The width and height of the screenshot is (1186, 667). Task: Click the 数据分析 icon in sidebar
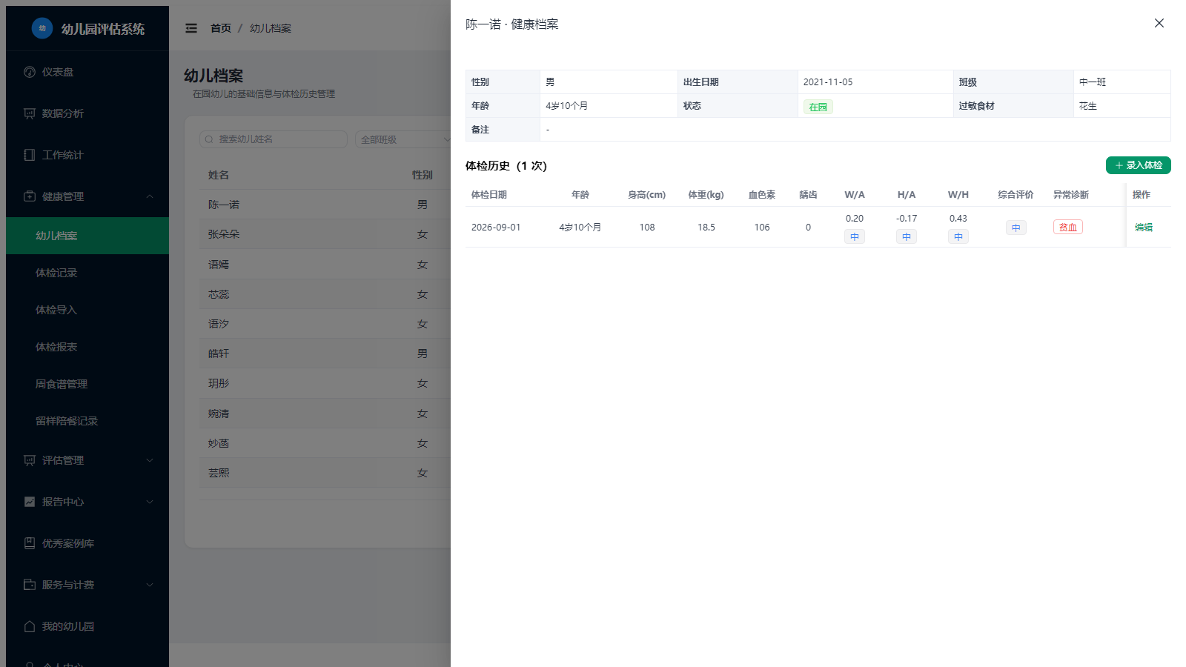[30, 113]
